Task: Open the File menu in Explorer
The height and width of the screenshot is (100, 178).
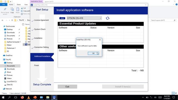Action: pos(4,4)
